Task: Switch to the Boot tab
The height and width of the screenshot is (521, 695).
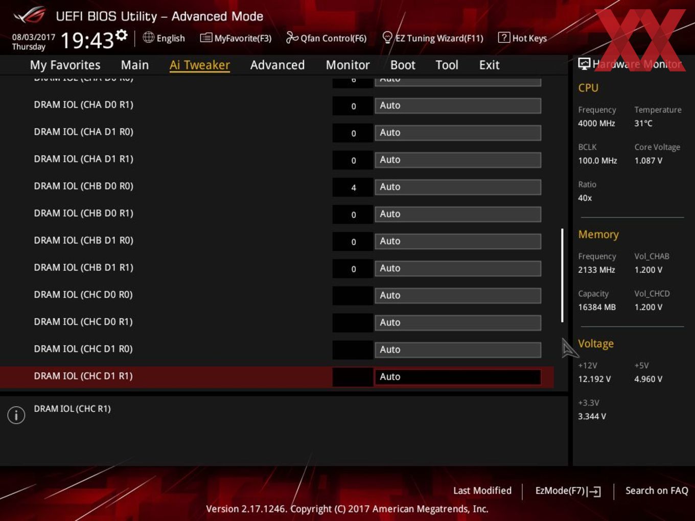Action: 403,65
